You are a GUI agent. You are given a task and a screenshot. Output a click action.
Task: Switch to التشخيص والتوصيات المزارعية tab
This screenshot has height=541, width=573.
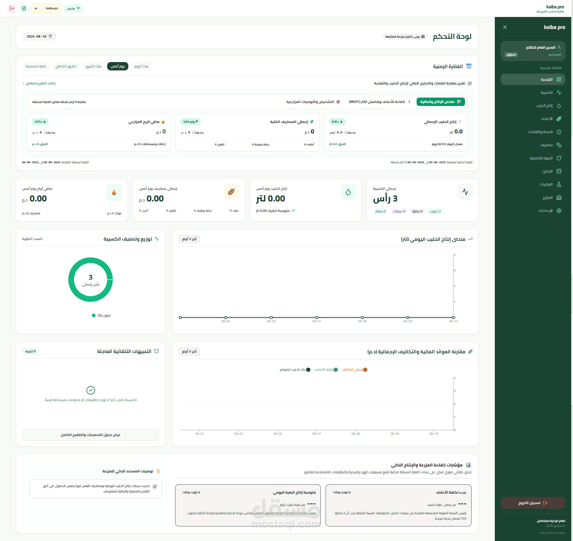313,102
